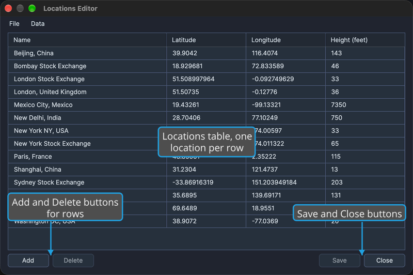Select the New Delhi, India cell

tap(87, 118)
